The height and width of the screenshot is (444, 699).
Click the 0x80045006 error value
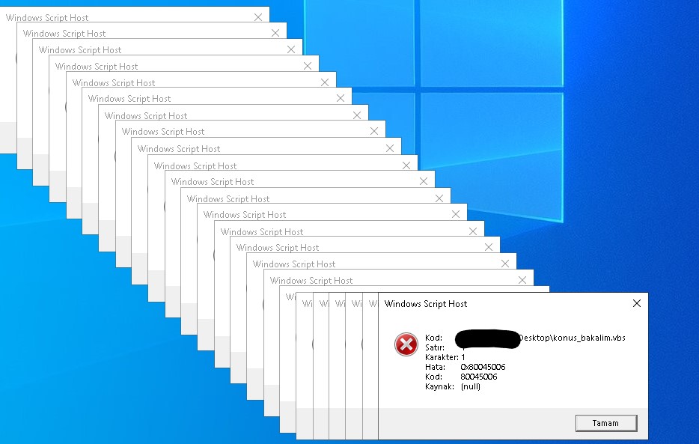(483, 367)
